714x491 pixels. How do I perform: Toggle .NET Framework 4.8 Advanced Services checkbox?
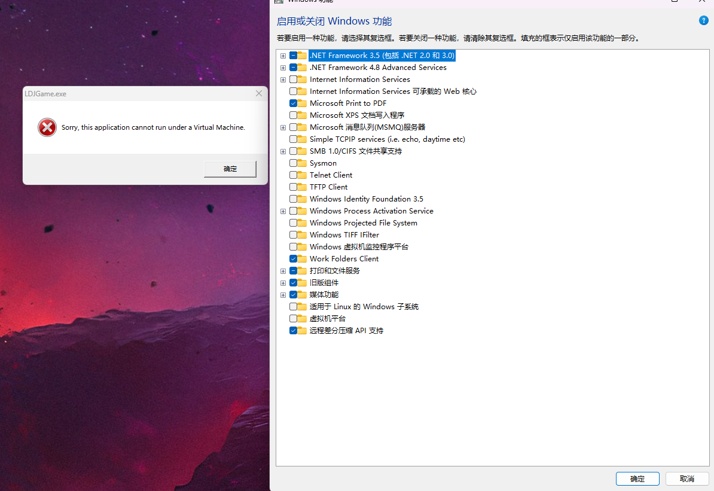(293, 68)
